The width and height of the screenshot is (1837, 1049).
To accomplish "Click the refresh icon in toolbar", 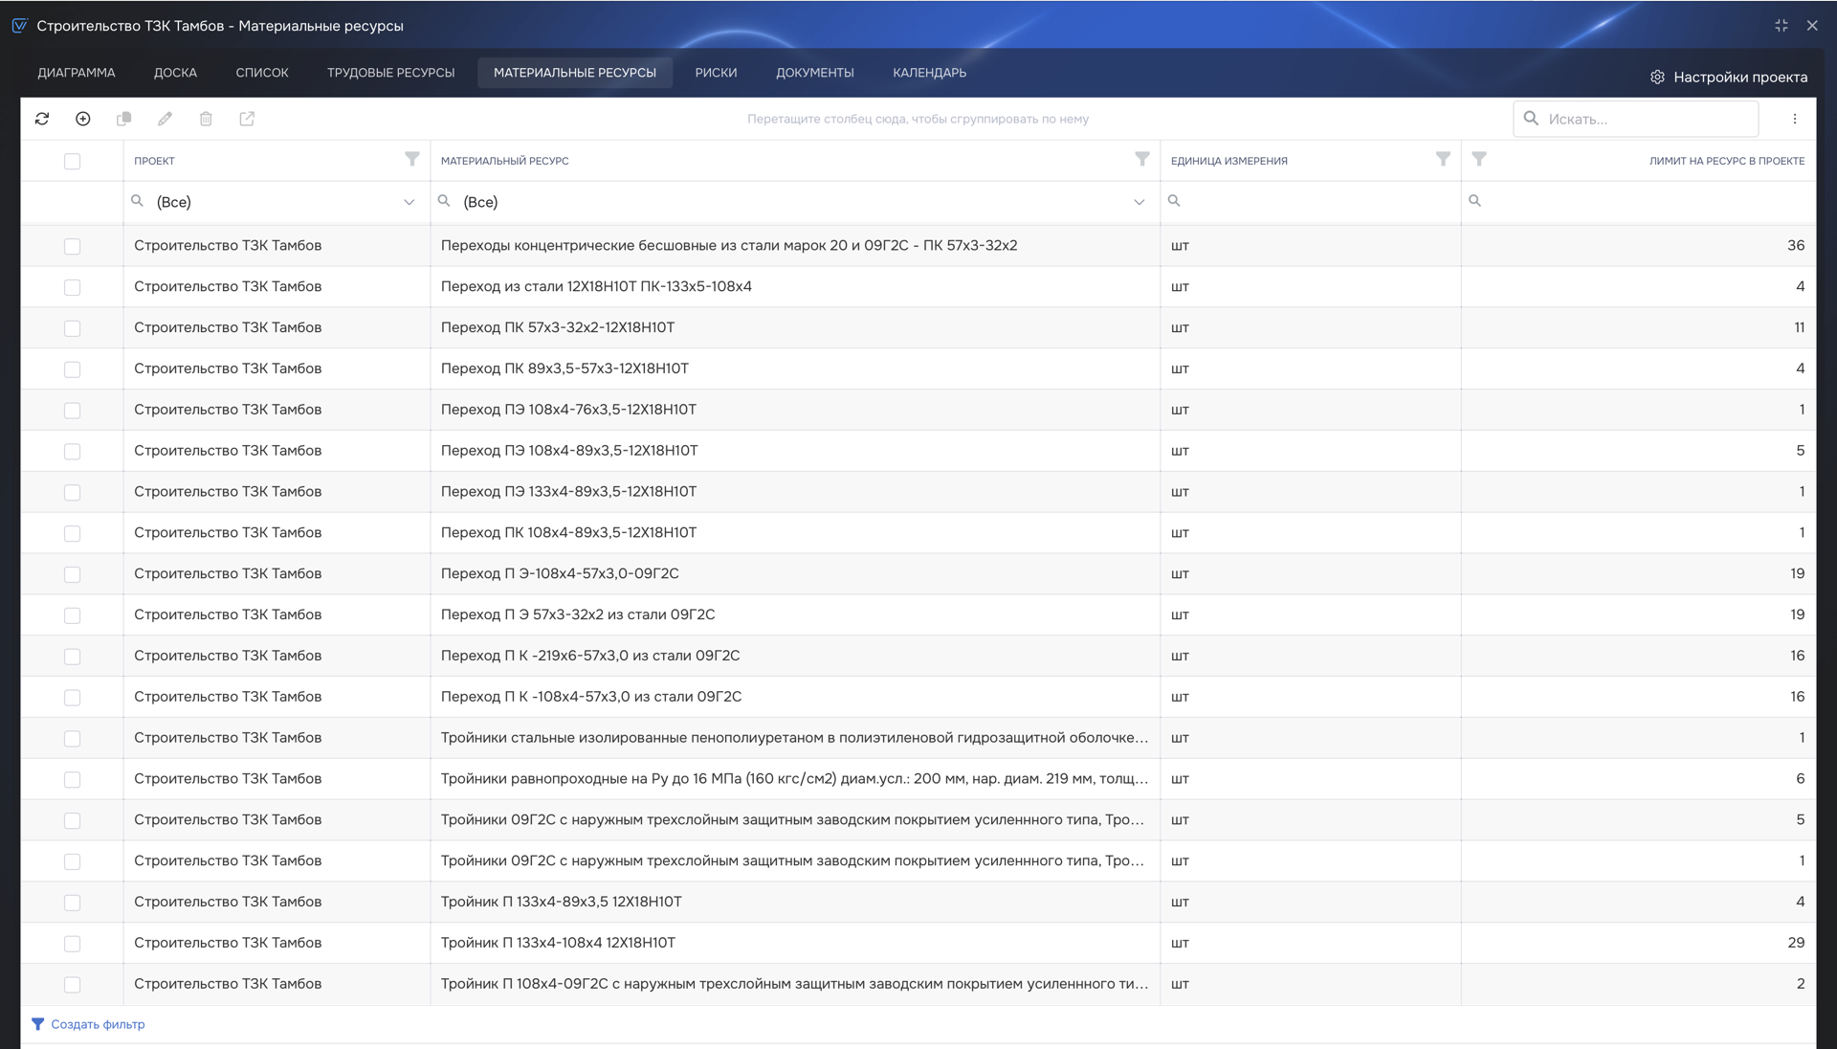I will pyautogui.click(x=42, y=119).
